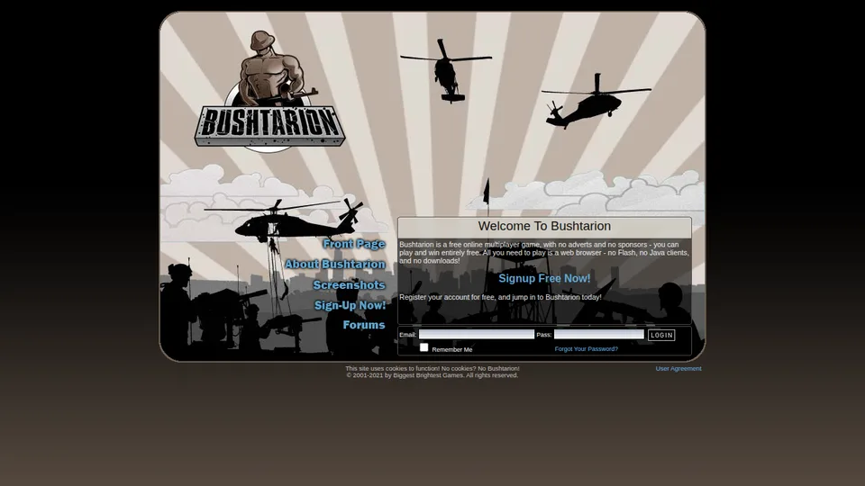Focus the Email input field

coord(476,335)
